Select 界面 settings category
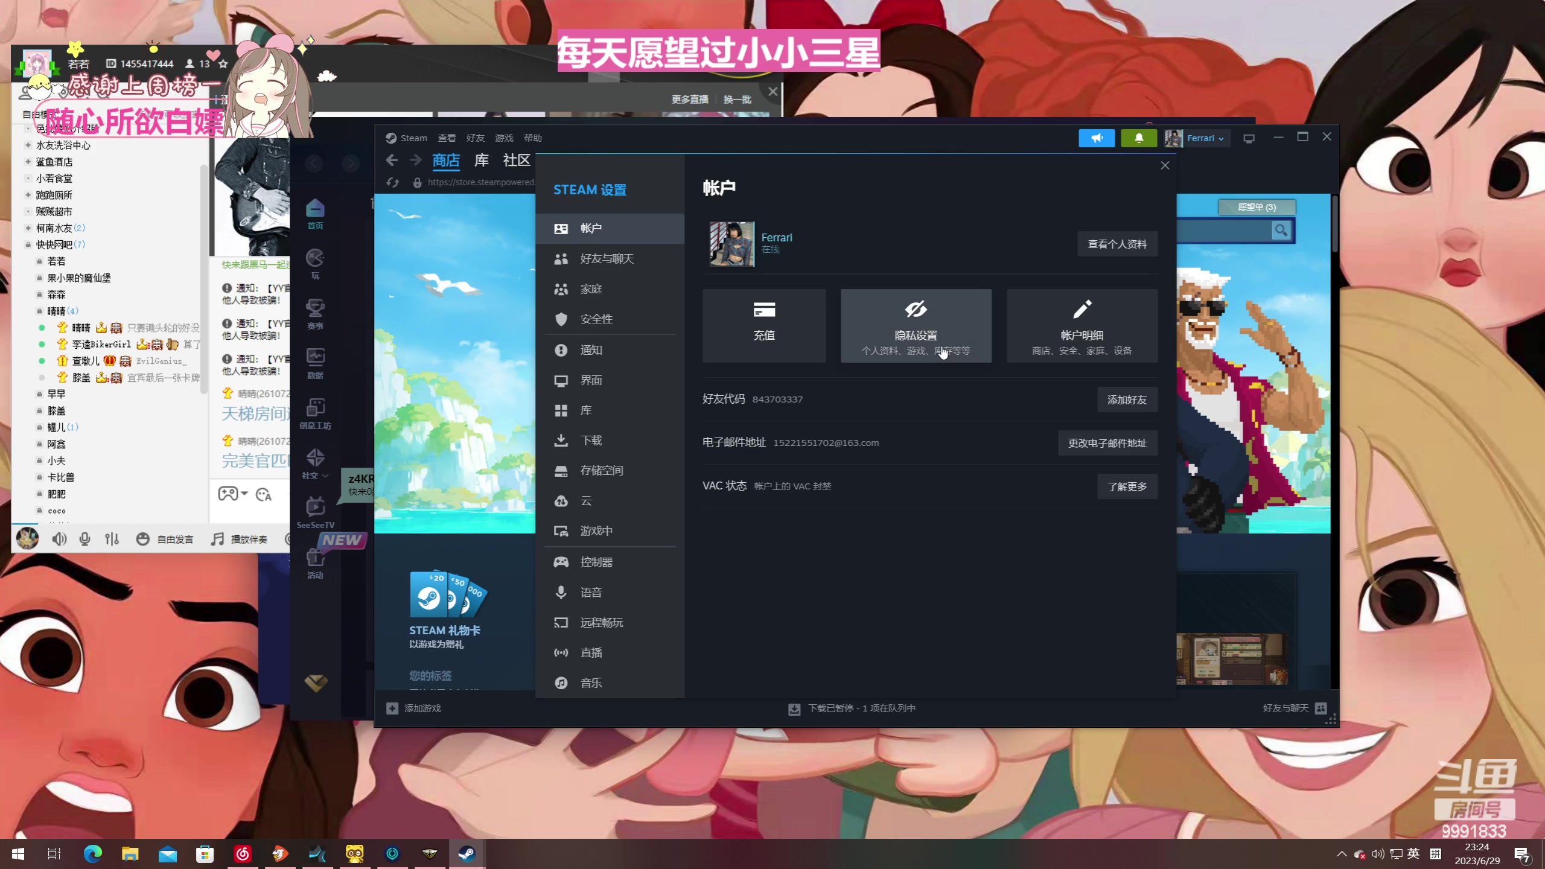This screenshot has width=1545, height=869. pyautogui.click(x=610, y=380)
